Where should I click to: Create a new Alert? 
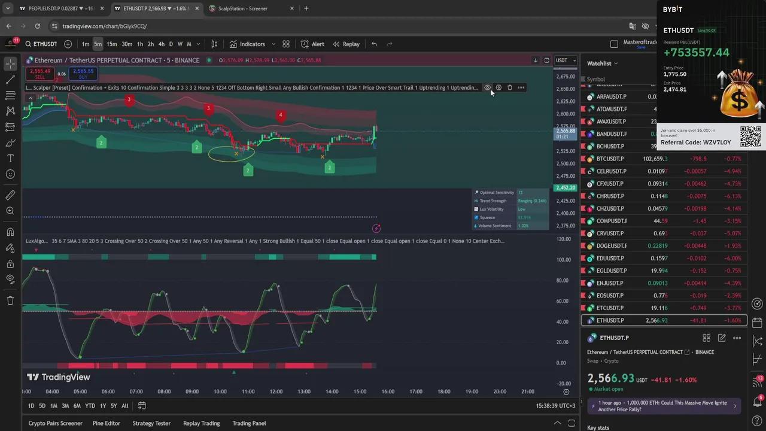312,44
